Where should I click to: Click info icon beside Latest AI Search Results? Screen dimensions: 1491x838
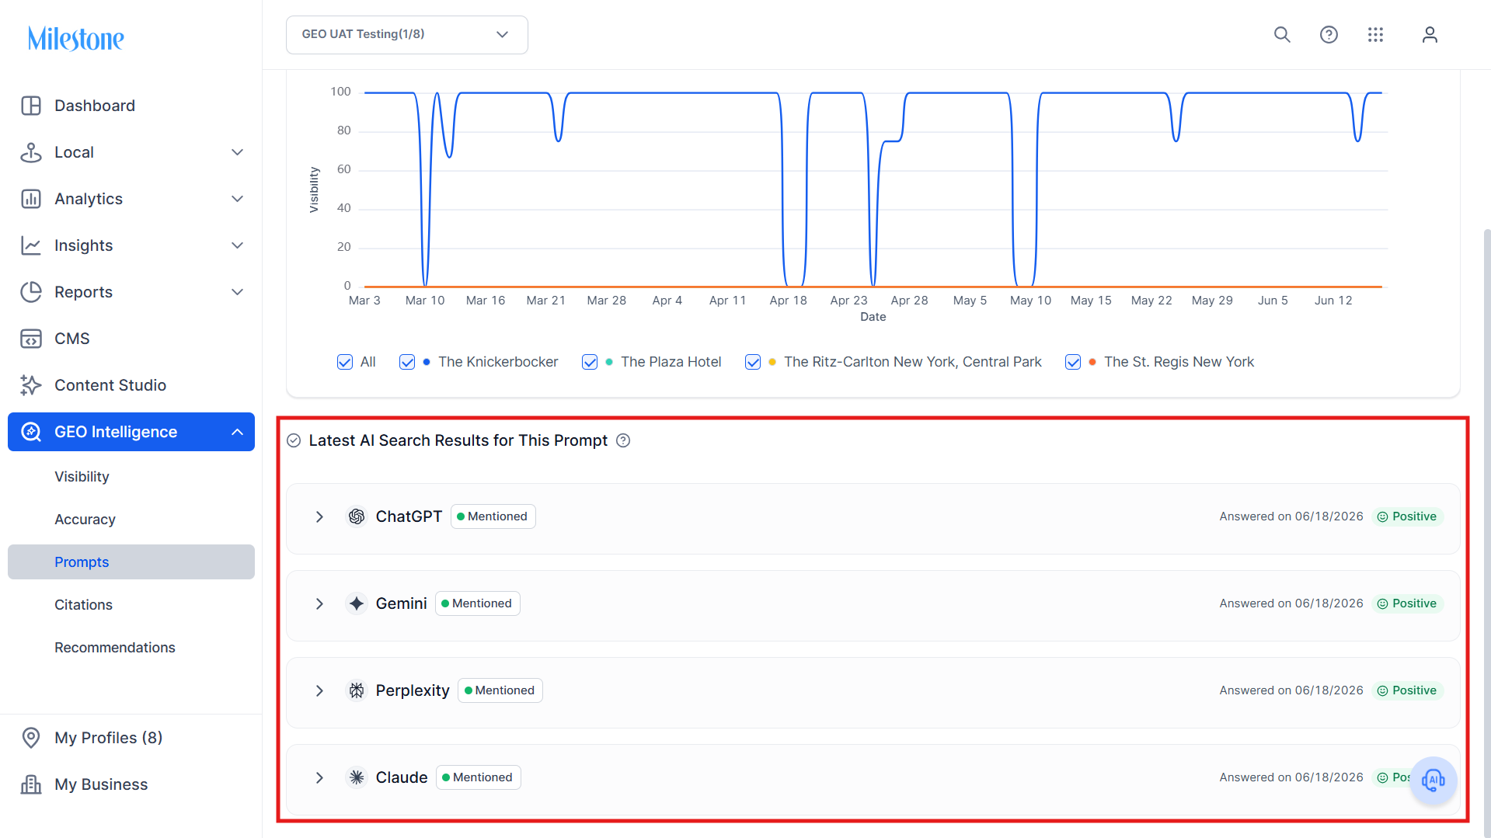[623, 440]
